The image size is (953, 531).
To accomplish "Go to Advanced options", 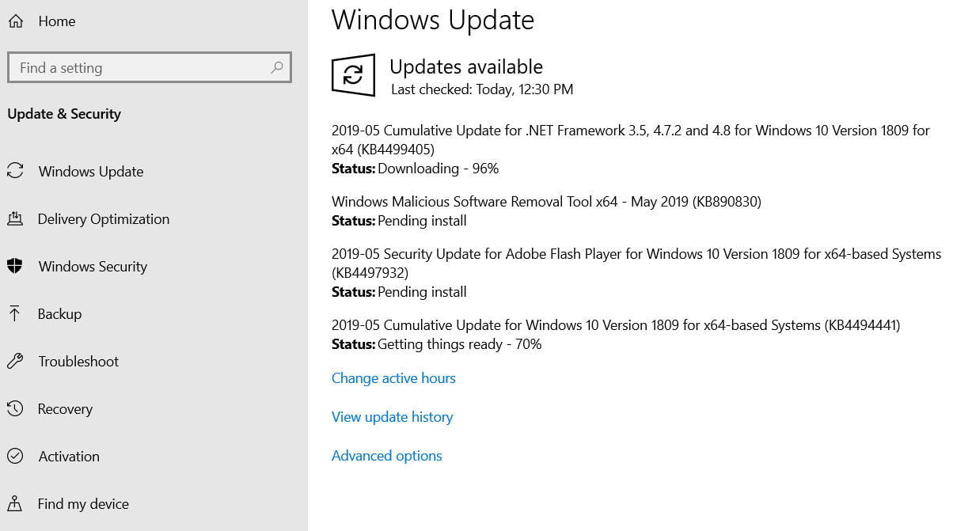I will coord(386,456).
